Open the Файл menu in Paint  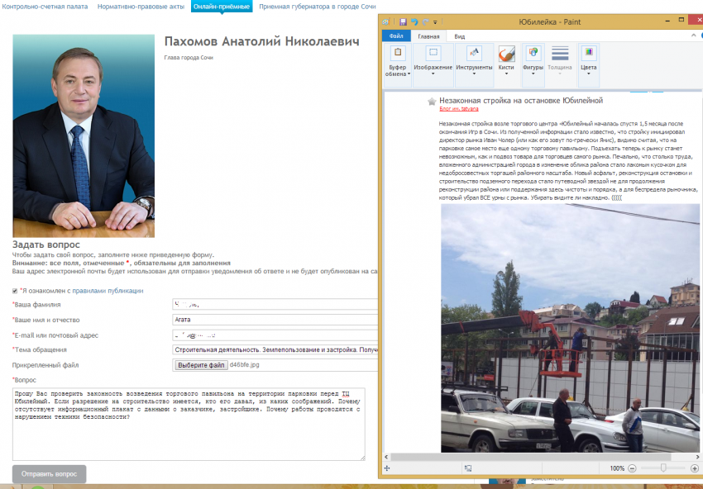[x=396, y=36]
